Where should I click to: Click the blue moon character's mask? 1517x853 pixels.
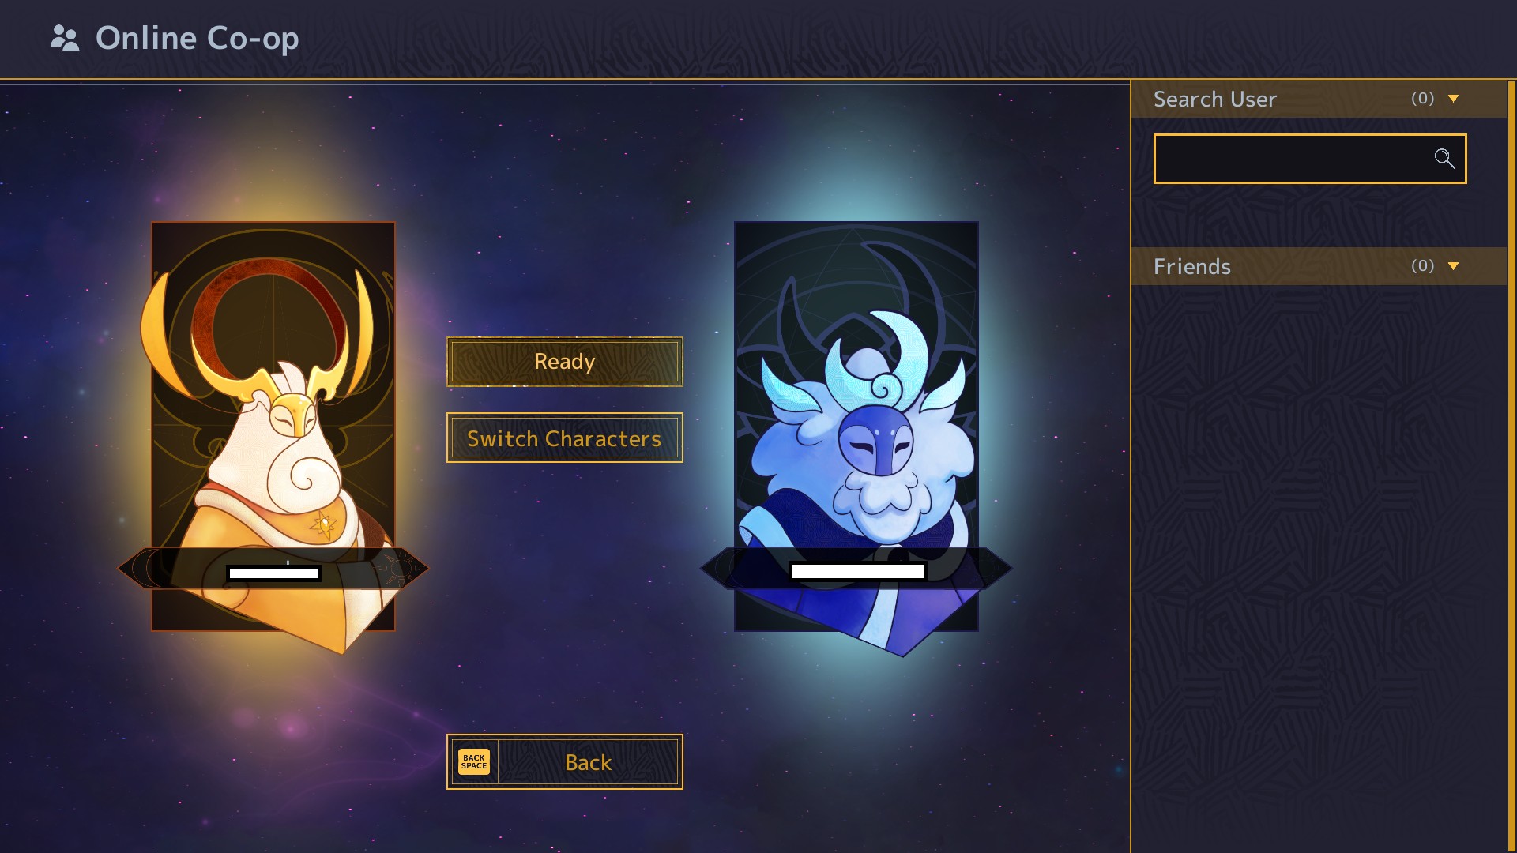pyautogui.click(x=875, y=440)
